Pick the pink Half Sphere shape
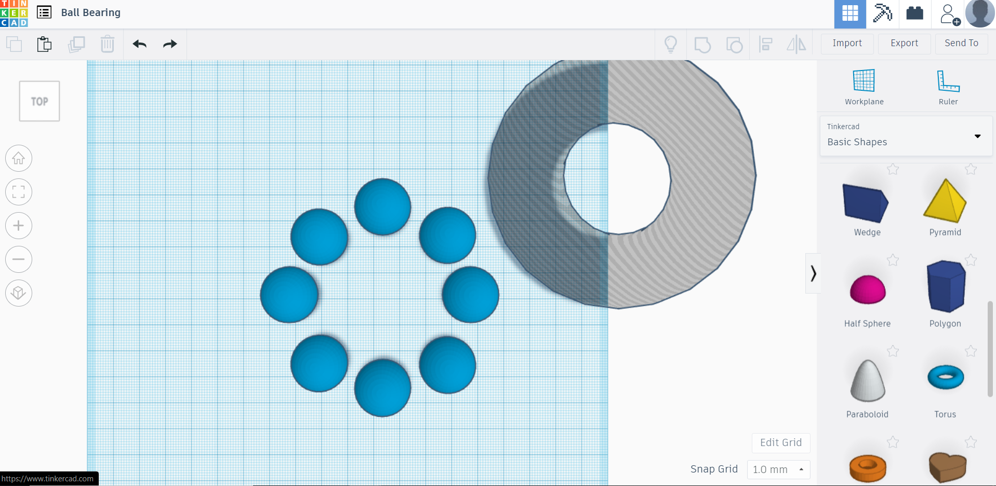996x486 pixels. click(867, 289)
